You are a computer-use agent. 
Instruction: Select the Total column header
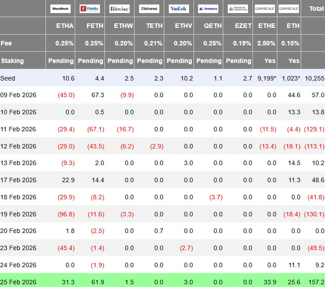click(316, 9)
